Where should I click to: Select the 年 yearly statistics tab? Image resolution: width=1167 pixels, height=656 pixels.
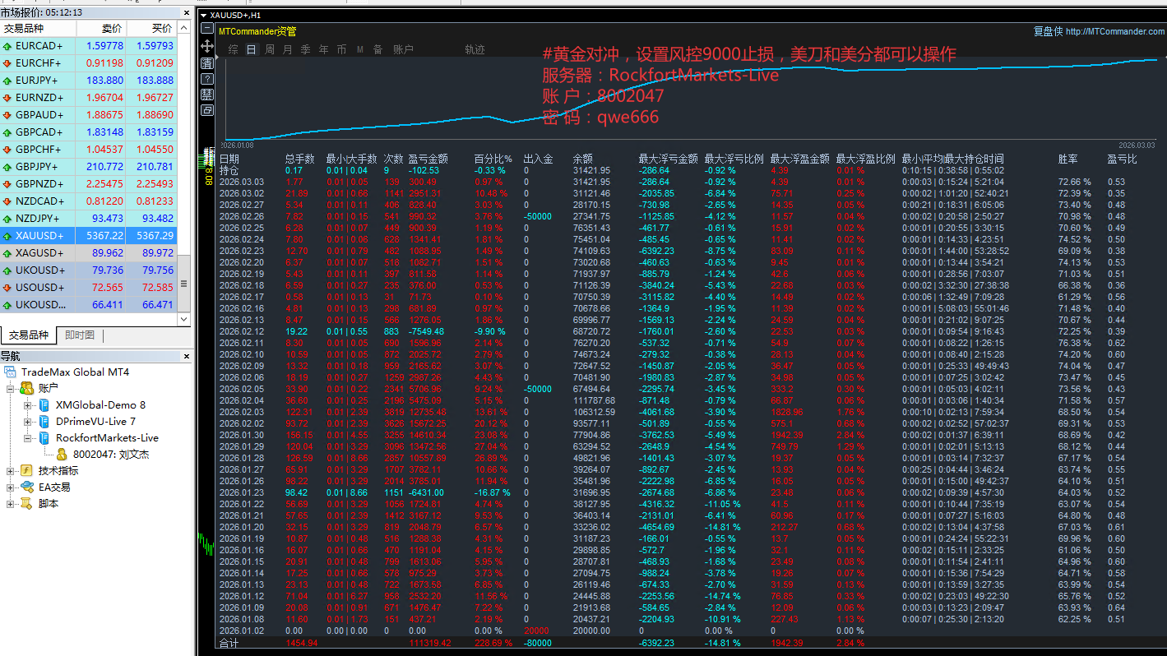(x=324, y=50)
